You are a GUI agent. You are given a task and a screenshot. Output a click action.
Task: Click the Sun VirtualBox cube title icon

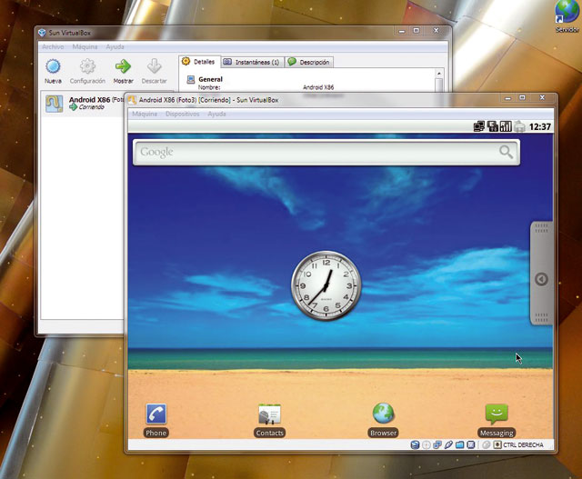pos(42,33)
